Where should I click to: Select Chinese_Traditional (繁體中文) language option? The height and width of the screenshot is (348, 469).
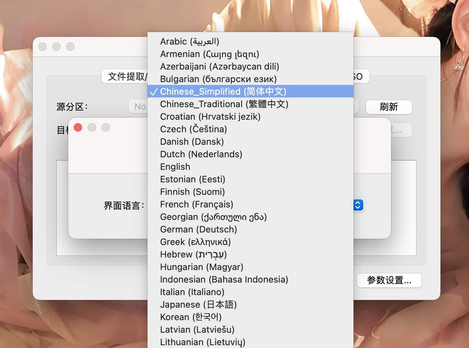(x=224, y=104)
